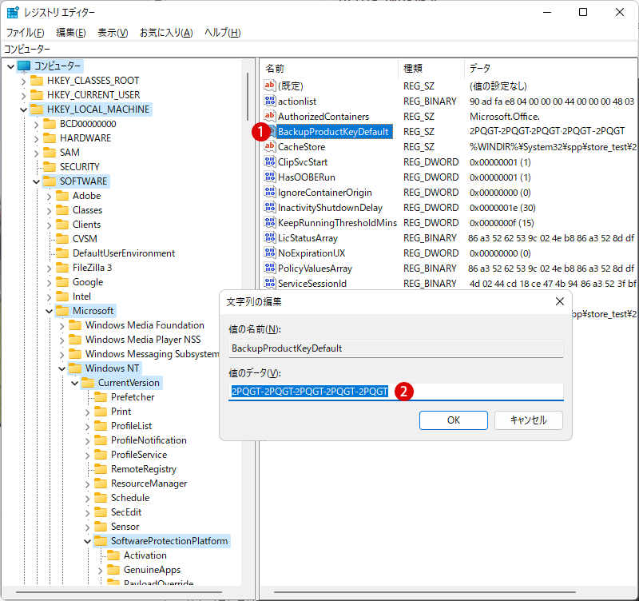The width and height of the screenshot is (639, 601).
Task: Confirm the string edit with OK
Action: [x=453, y=420]
